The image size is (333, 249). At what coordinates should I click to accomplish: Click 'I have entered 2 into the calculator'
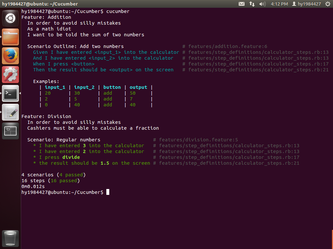click(91, 151)
